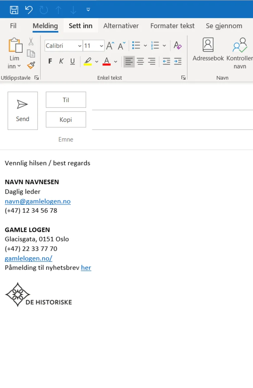
Task: Apply the red font color swatch
Action: 106,61
